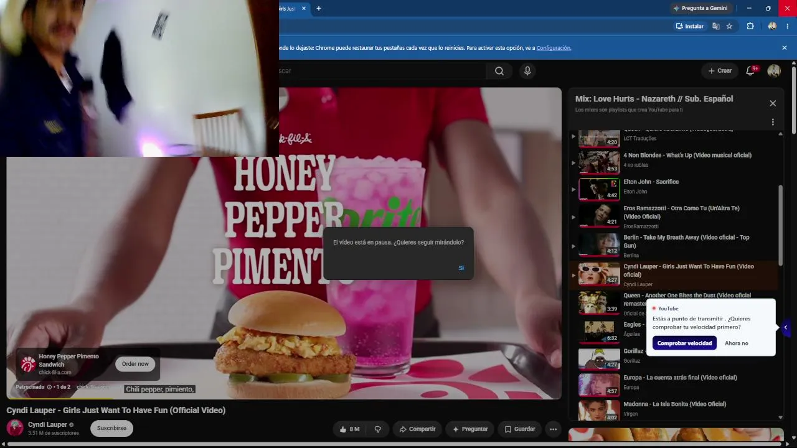This screenshot has height=448, width=797.
Task: Click the video title below the player
Action: 116,411
